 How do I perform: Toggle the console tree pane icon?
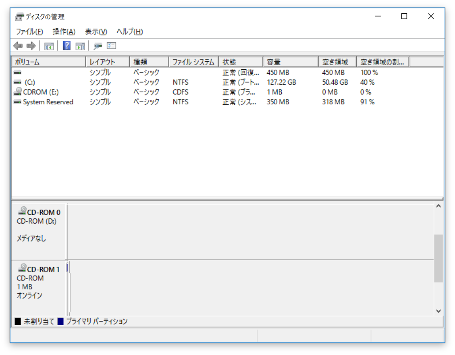point(49,46)
